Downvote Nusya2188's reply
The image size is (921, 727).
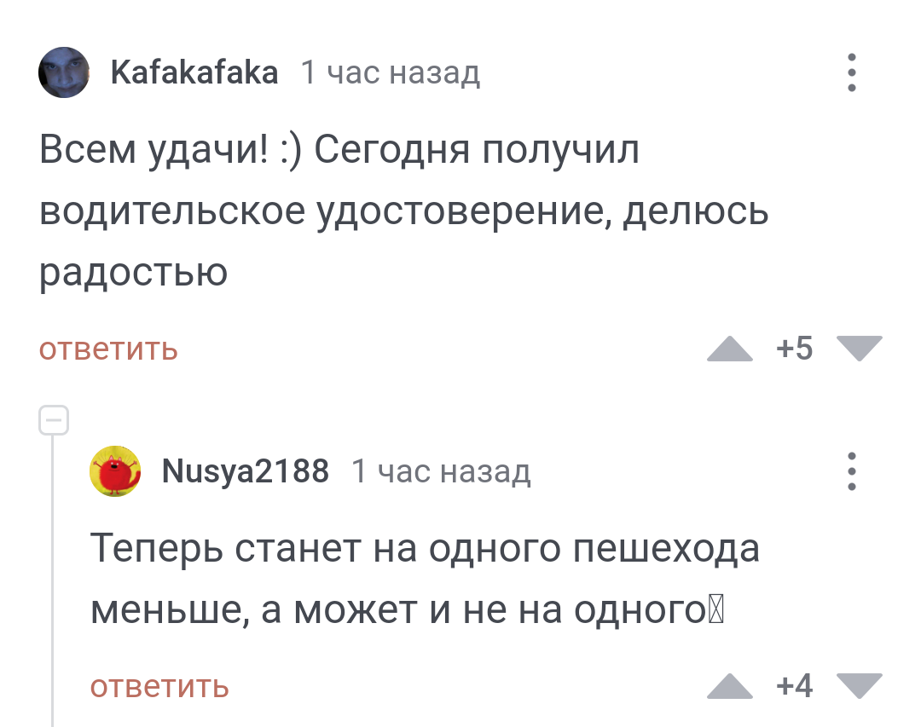tap(859, 685)
